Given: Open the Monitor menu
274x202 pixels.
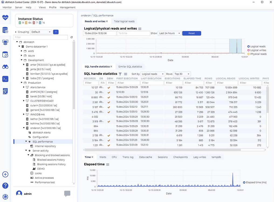Looking at the screenshot, I should click(7, 7).
